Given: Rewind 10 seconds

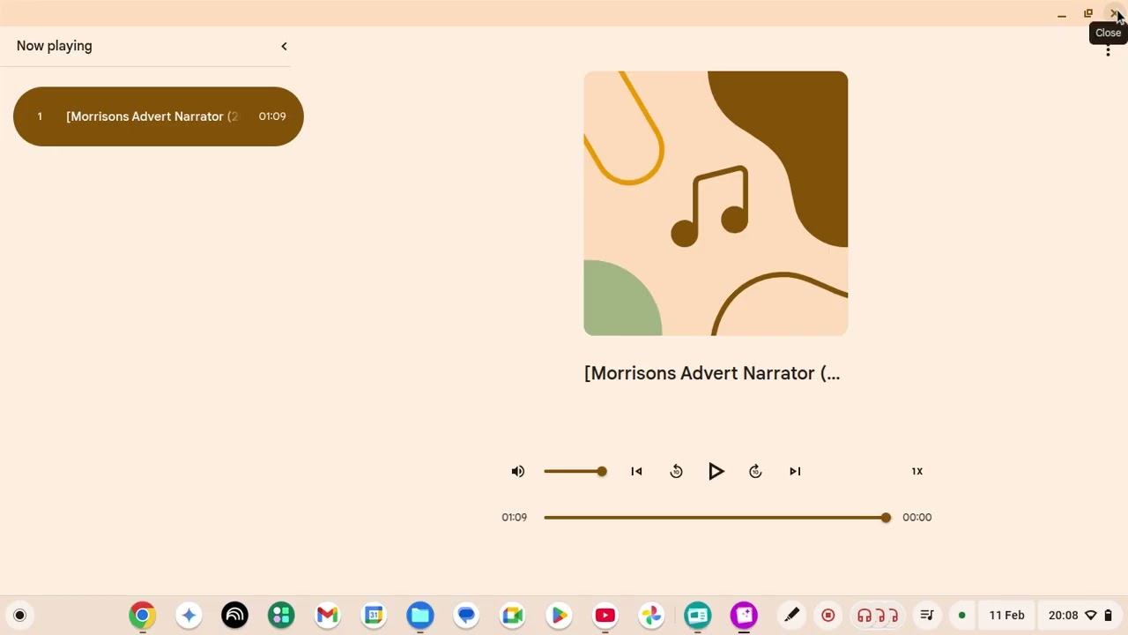Looking at the screenshot, I should tap(676, 471).
